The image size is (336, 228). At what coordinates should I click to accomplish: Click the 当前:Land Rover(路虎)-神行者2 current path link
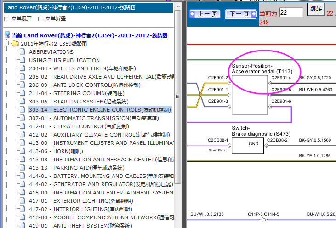(90, 35)
